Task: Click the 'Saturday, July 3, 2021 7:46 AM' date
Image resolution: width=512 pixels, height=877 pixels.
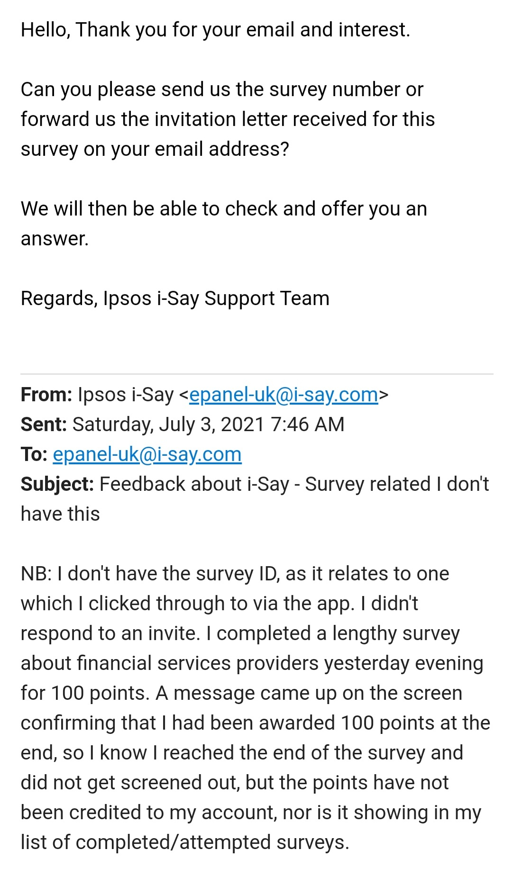Action: [208, 425]
